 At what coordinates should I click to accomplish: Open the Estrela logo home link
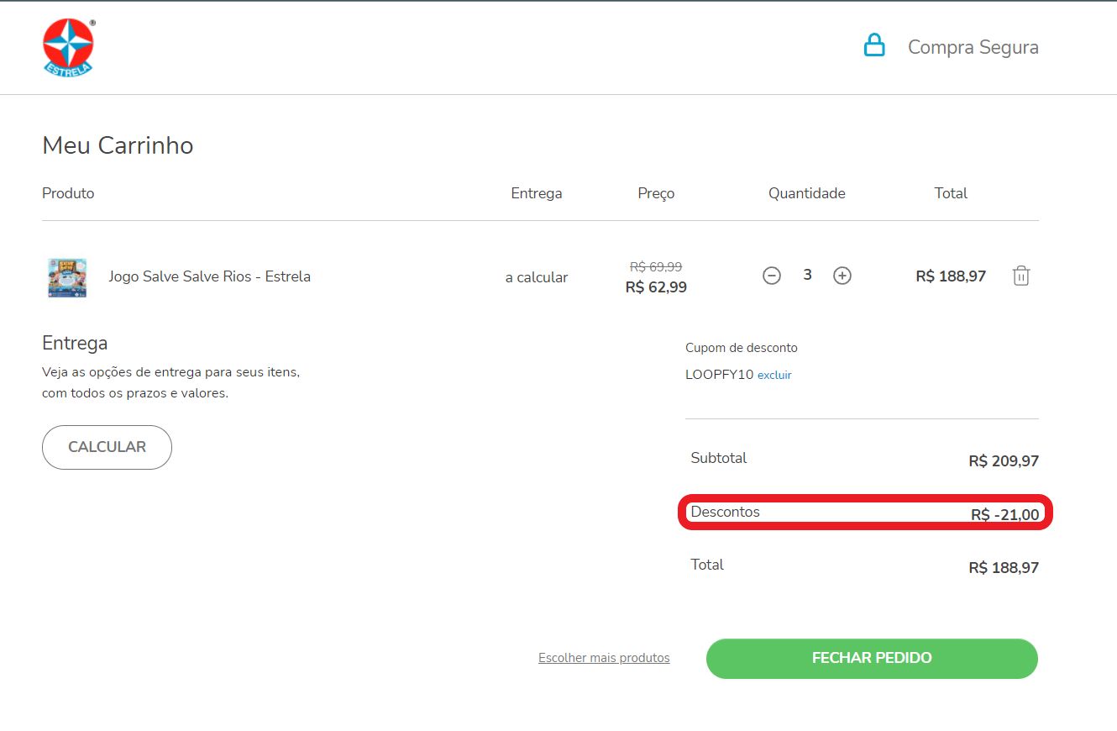coord(68,48)
